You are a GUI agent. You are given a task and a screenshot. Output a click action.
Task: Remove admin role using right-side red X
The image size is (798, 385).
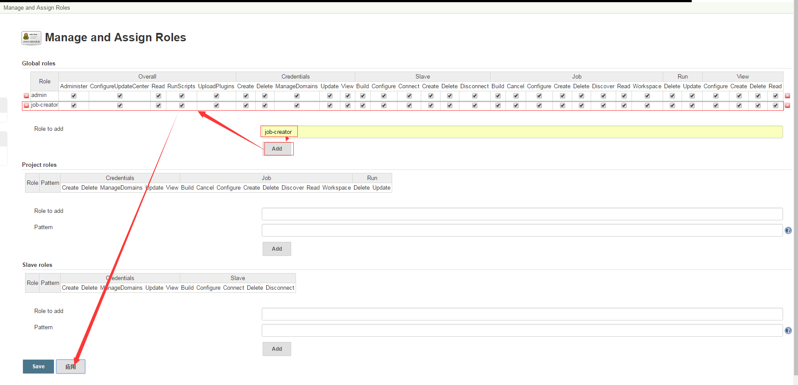(x=787, y=96)
